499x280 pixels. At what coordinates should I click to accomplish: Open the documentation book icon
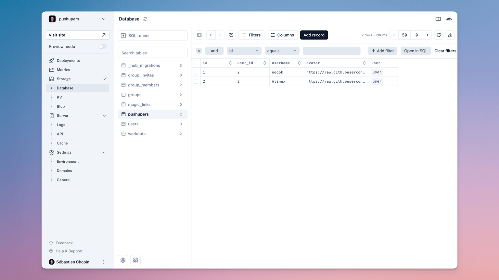pos(438,19)
